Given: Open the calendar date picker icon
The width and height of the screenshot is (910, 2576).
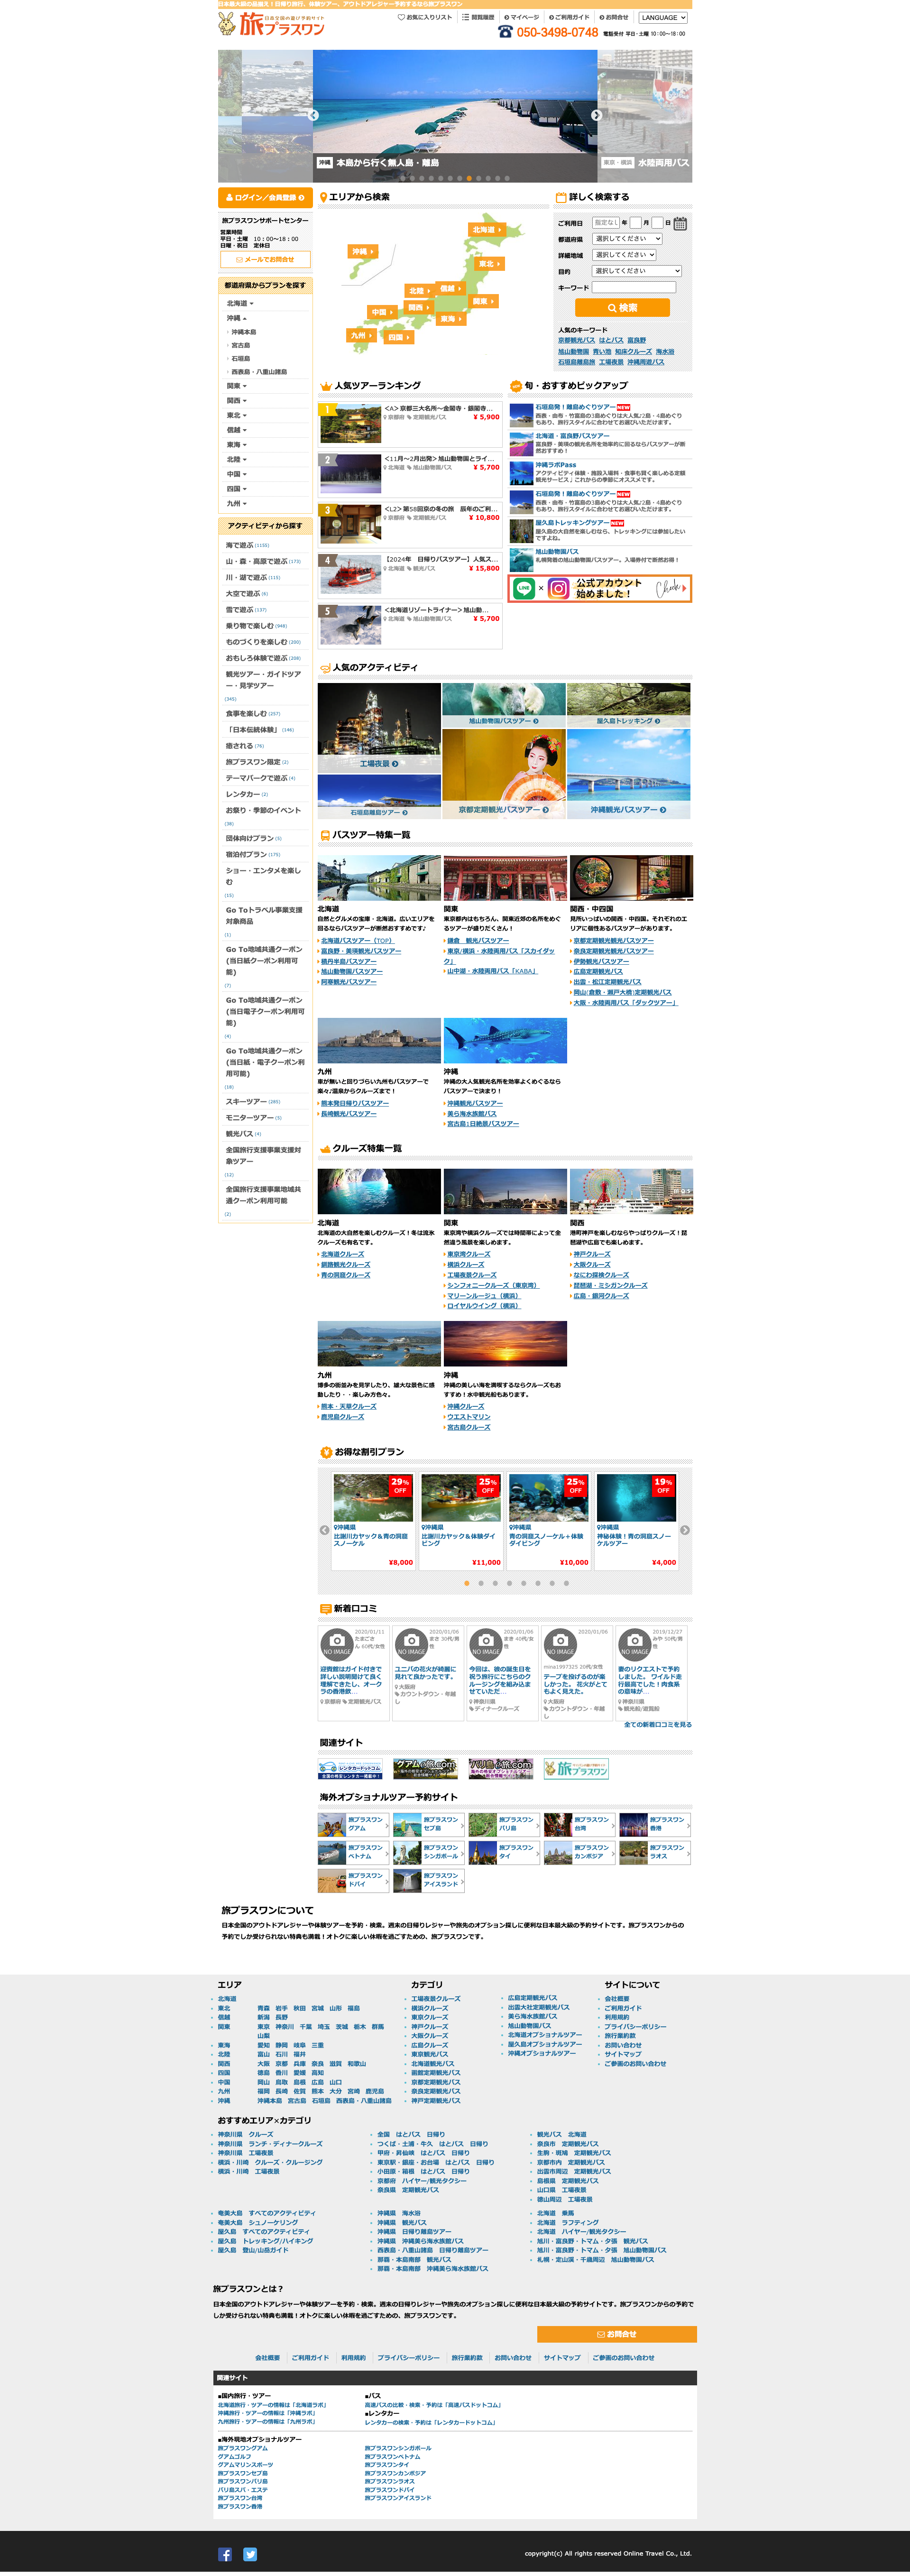Looking at the screenshot, I should 680,224.
